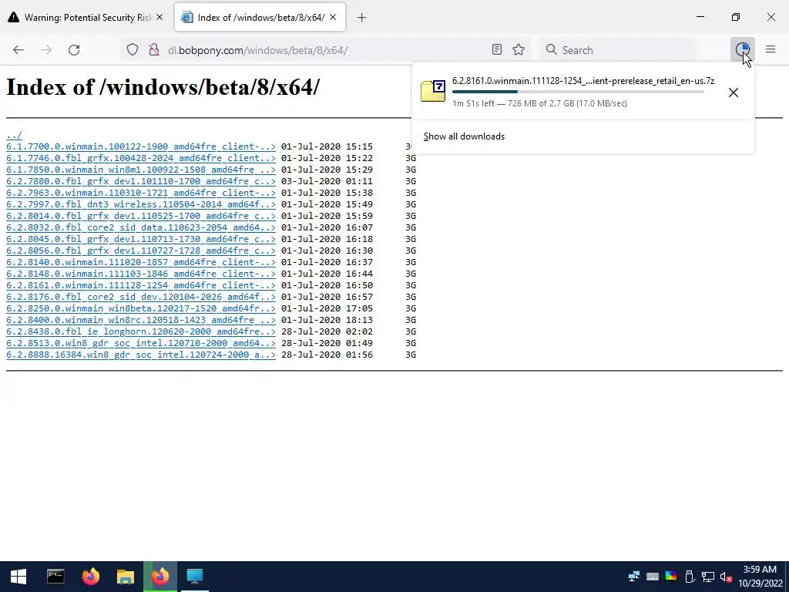Open the 6.2.8148.0.winmain.111103-1846 link
This screenshot has height=592, width=789.
(141, 274)
